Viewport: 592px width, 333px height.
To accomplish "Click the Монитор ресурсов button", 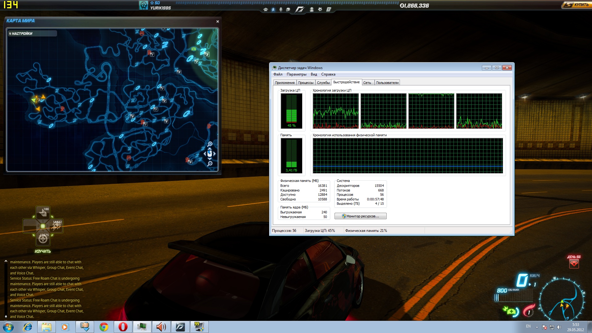I will pyautogui.click(x=360, y=216).
